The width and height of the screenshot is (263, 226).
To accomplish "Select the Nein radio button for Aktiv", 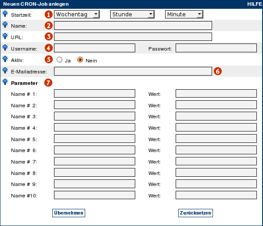I will coord(80,60).
